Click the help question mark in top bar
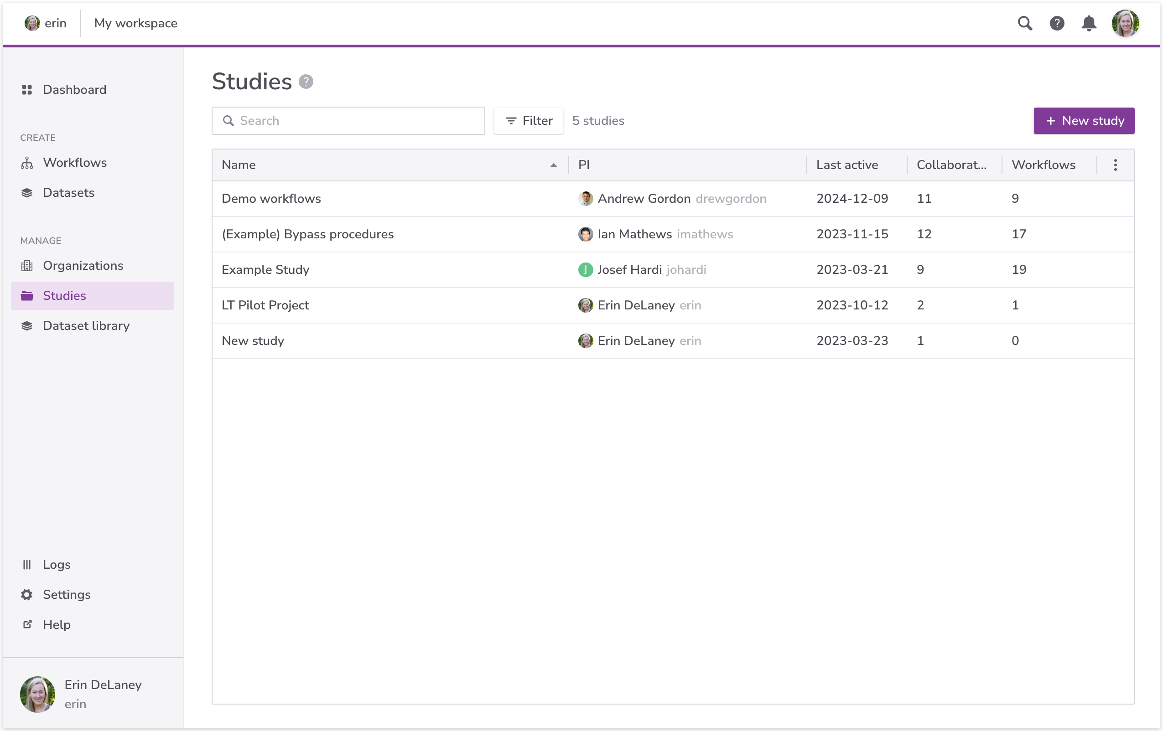This screenshot has width=1163, height=731. 1056,23
